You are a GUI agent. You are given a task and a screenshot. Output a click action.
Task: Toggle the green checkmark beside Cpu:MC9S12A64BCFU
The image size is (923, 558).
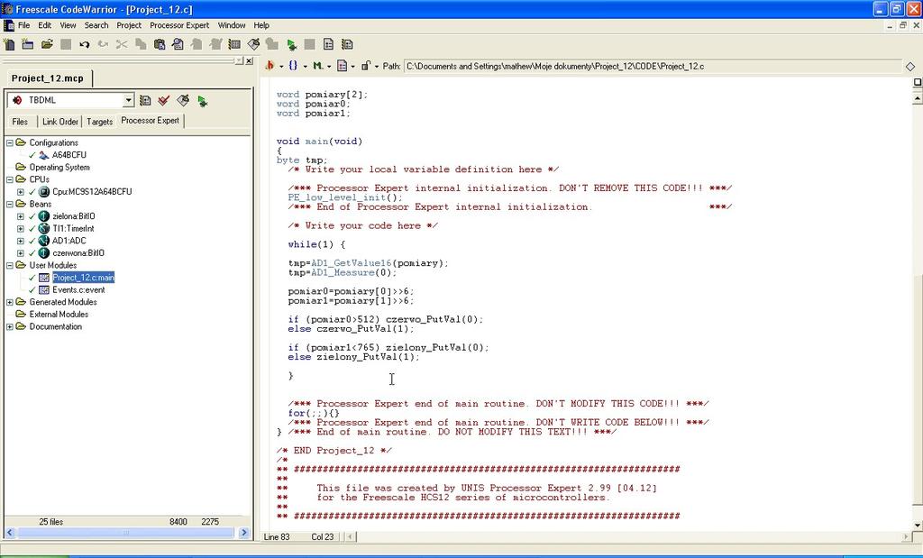(32, 192)
